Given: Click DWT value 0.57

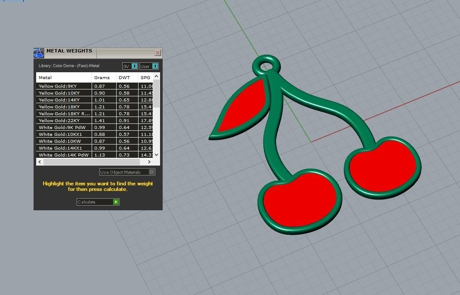Looking at the screenshot, I should pos(124,134).
